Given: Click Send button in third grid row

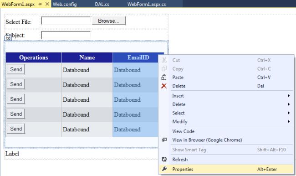Looking at the screenshot, I should pos(16,99).
